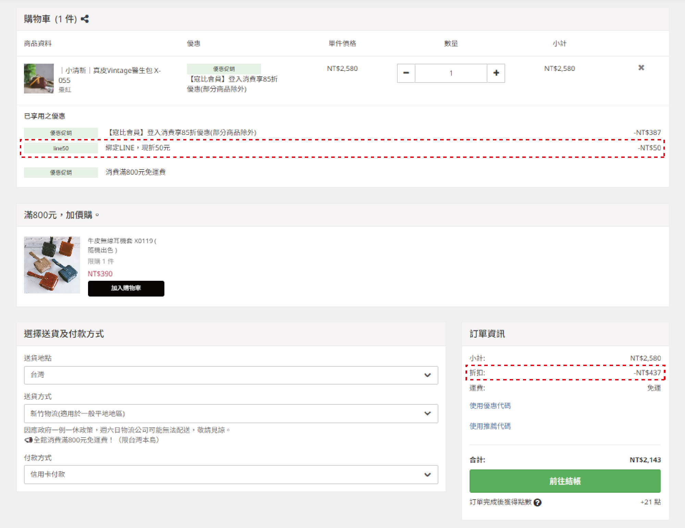Increase quantity with plus button
The height and width of the screenshot is (528, 685).
click(x=496, y=73)
